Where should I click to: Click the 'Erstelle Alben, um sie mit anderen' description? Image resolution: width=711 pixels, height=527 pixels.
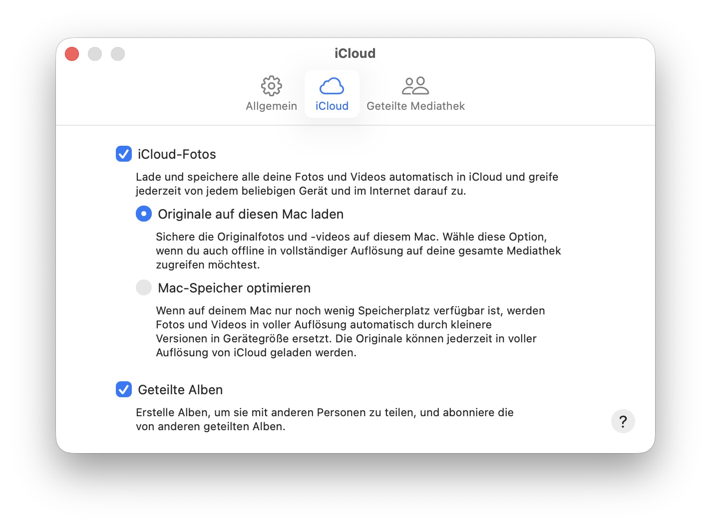coord(325,419)
